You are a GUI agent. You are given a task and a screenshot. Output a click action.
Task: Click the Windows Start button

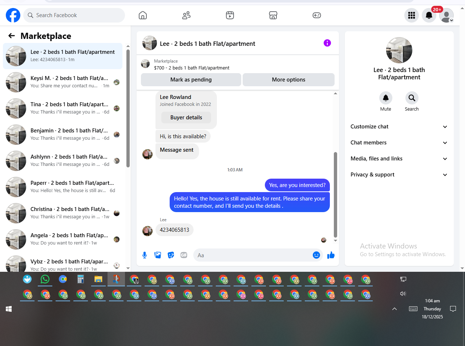(9, 309)
